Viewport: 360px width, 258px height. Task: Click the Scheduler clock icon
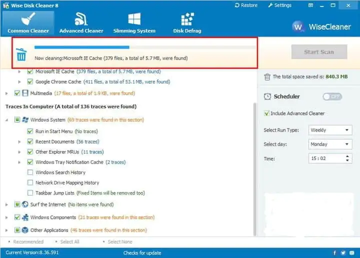coord(267,96)
